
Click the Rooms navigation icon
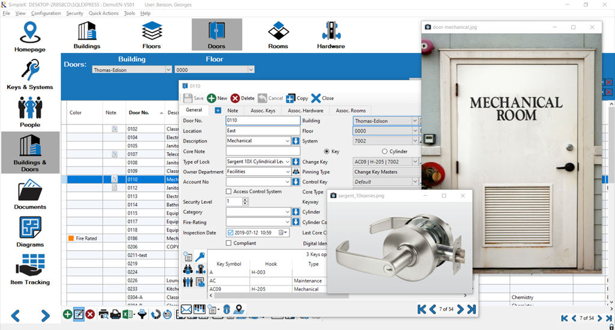point(278,34)
